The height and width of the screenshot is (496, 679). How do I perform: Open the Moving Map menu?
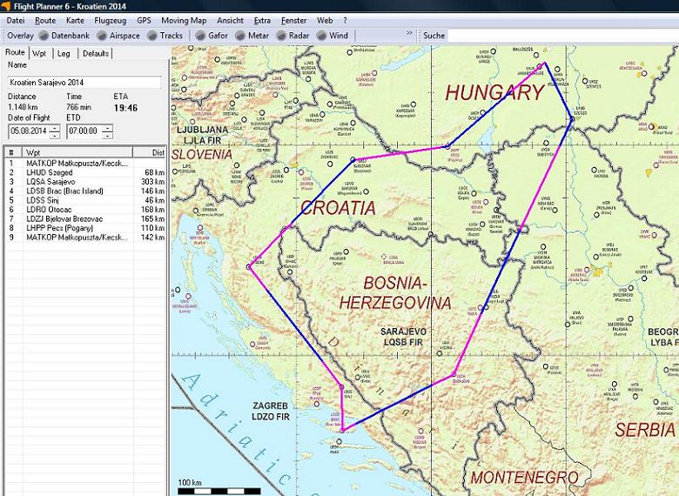[184, 19]
